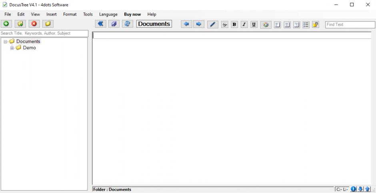Open the Edit menu
This screenshot has height=193, width=376.
tap(21, 14)
